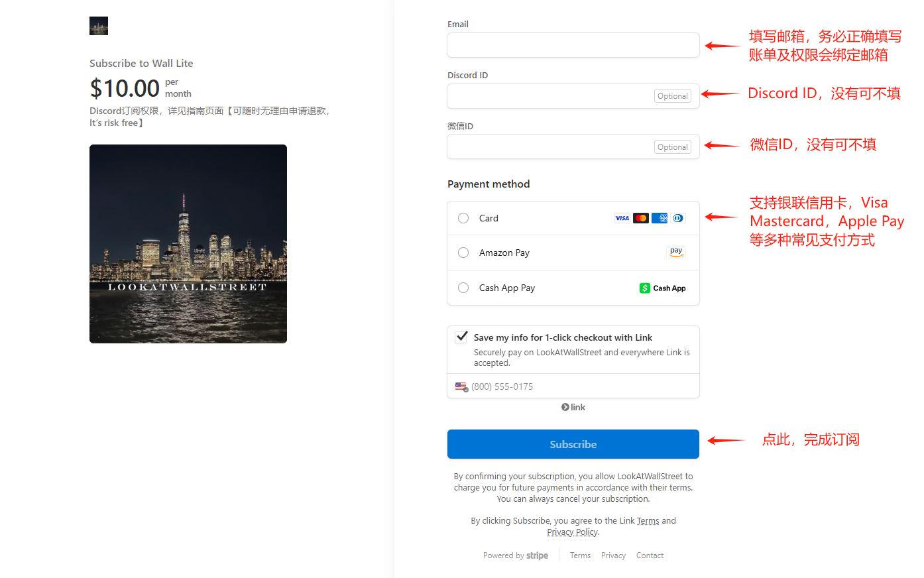Click the Cash App Pay method label
Image resolution: width=924 pixels, height=578 pixels.
507,288
